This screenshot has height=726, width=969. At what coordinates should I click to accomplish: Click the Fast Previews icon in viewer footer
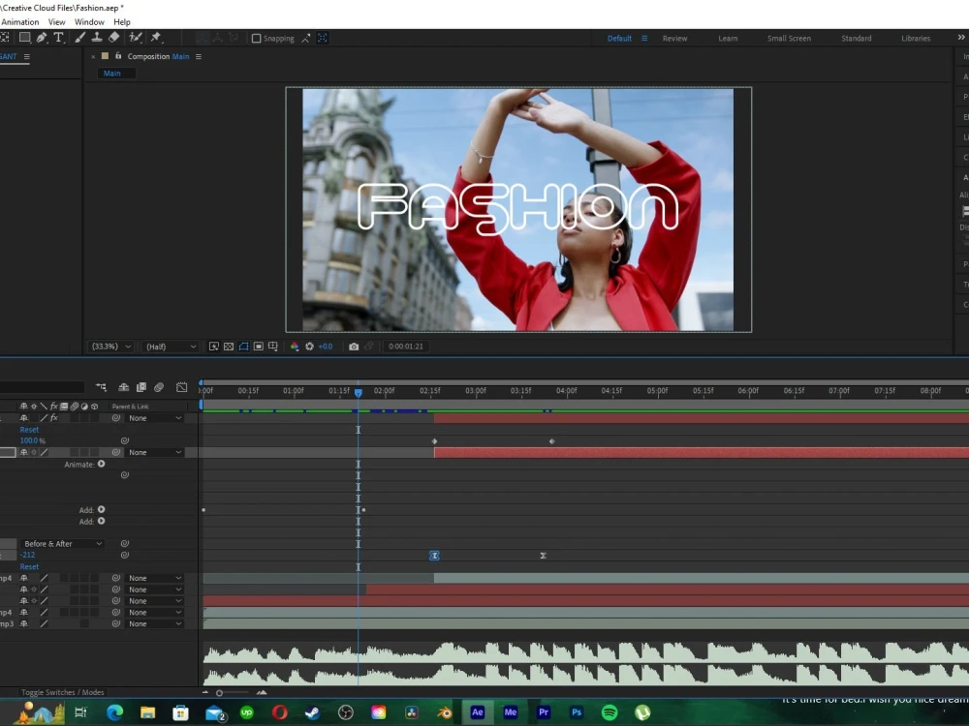tap(214, 347)
